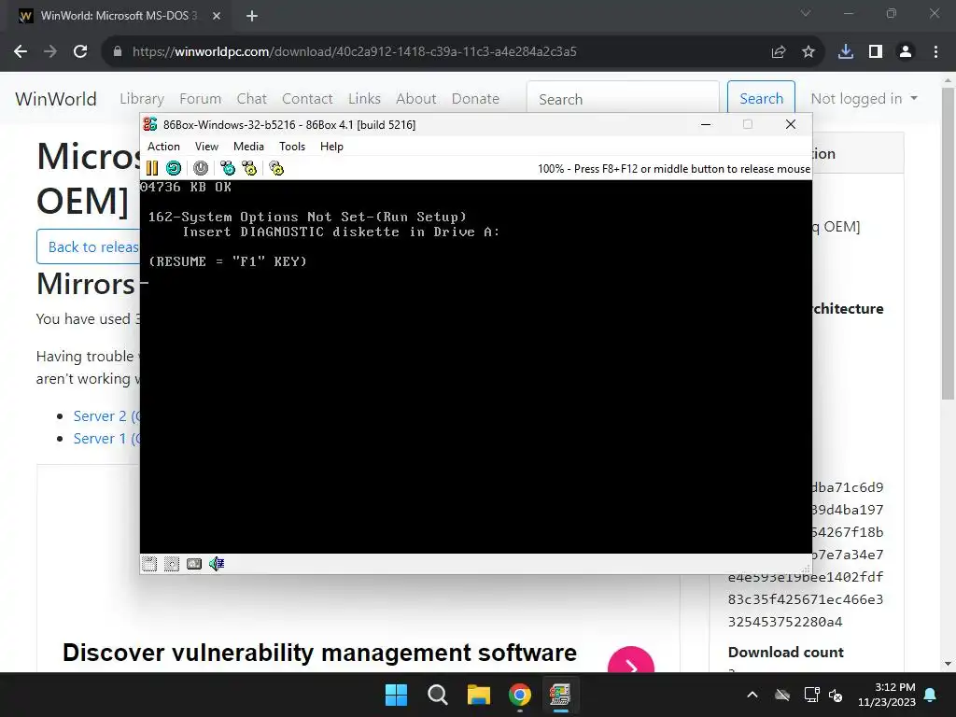The width and height of the screenshot is (956, 717).
Task: Open Chrome profile icon
Action: pos(906,52)
